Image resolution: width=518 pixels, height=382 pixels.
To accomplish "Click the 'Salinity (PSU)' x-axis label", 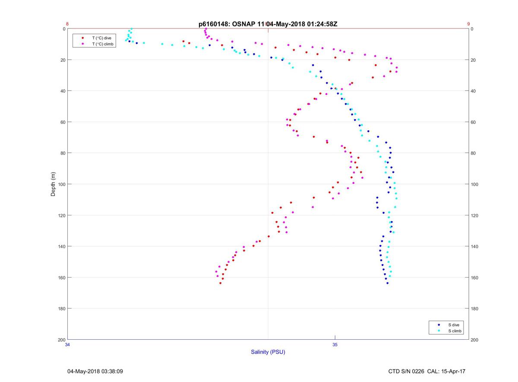I will click(268, 352).
